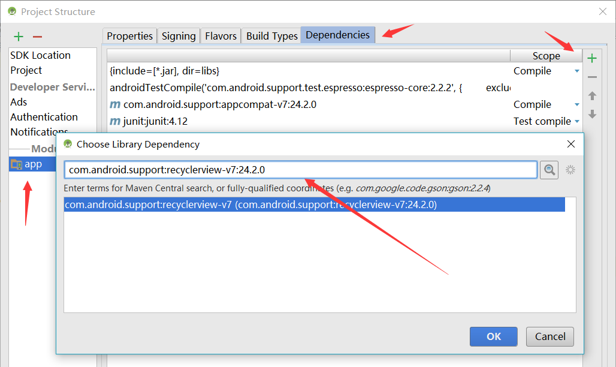616x367 pixels.
Task: Open the scope dropdown for the libs jar row
Action: pos(576,71)
